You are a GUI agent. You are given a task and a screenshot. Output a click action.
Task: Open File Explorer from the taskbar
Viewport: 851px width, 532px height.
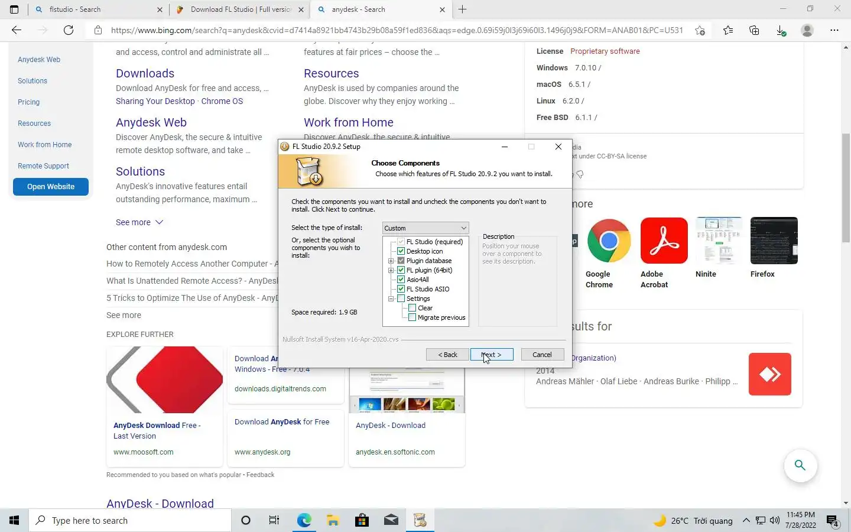coord(333,521)
